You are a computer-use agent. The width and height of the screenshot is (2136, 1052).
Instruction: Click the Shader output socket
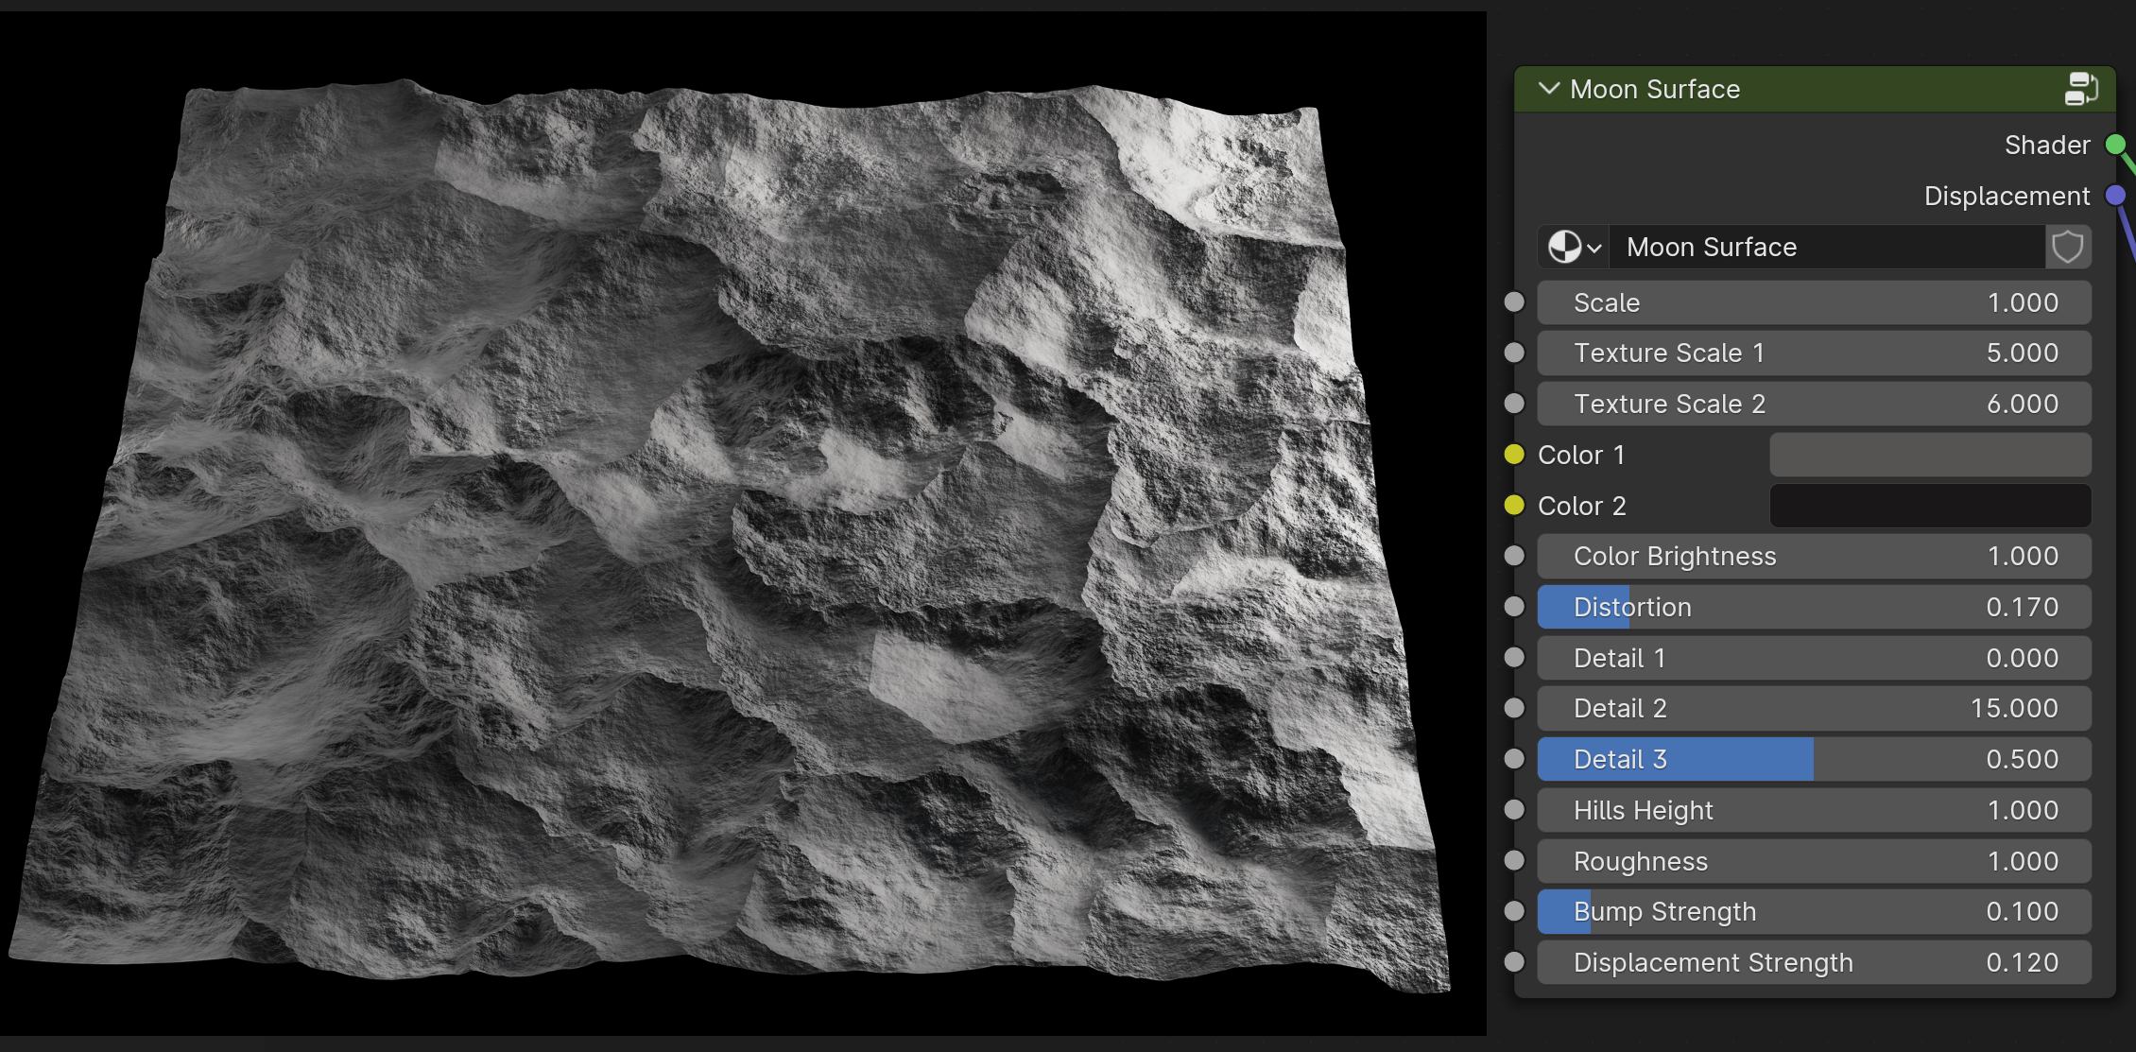(x=2115, y=145)
